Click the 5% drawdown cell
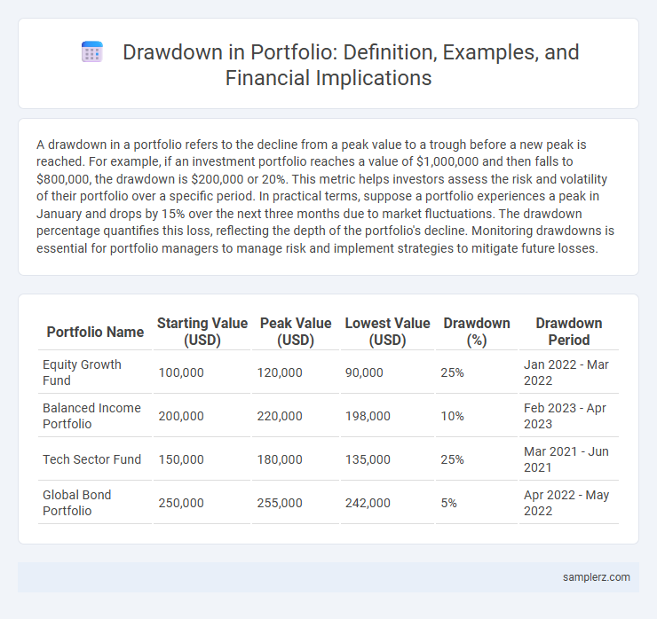This screenshot has width=657, height=619. (x=448, y=503)
